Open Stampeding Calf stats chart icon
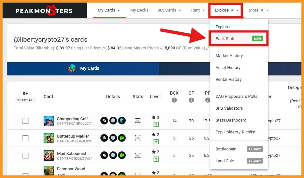 pyautogui.click(x=138, y=121)
